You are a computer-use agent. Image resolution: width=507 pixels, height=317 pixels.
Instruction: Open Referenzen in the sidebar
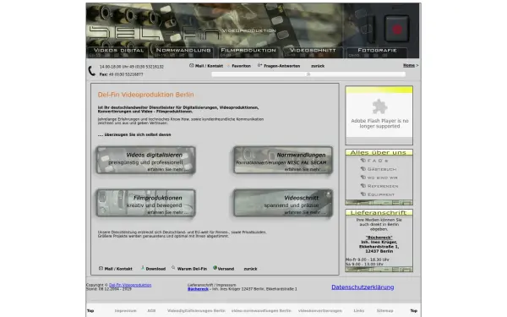pos(383,186)
